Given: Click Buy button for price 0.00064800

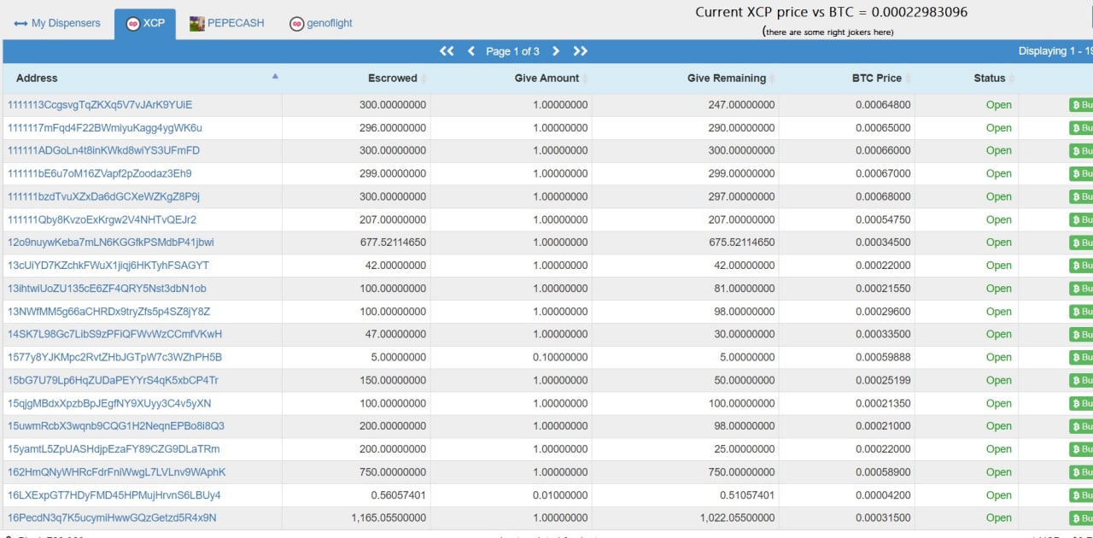Looking at the screenshot, I should [1081, 105].
